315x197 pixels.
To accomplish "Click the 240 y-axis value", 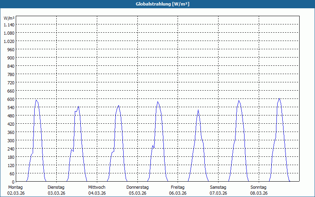I will click(x=11, y=149).
